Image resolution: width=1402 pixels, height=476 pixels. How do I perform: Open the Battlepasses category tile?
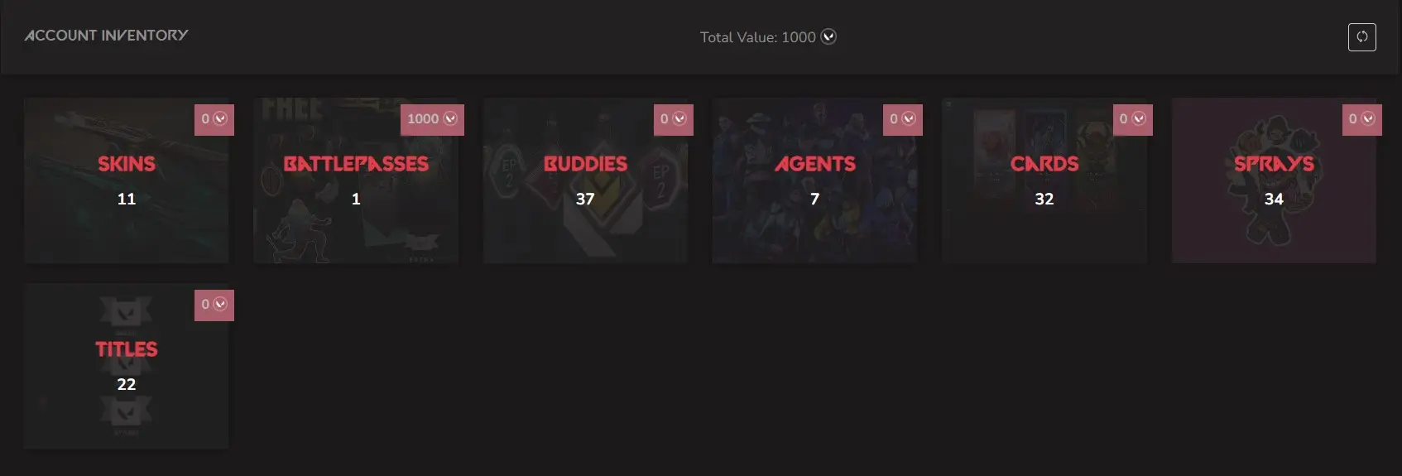tap(356, 180)
